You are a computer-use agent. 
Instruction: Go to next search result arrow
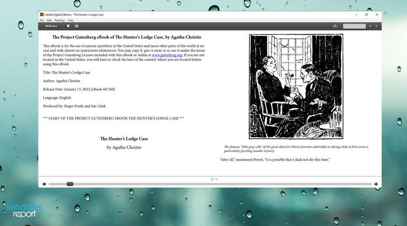click(x=377, y=26)
